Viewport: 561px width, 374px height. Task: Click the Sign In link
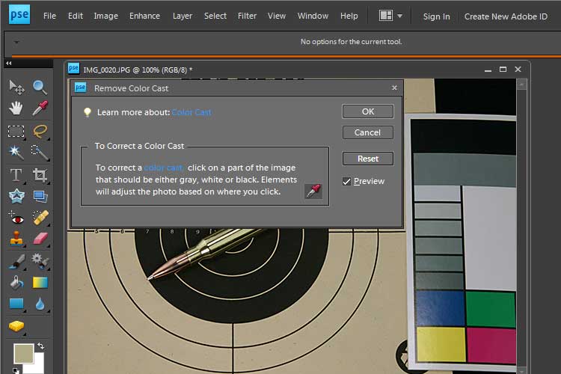click(x=437, y=16)
